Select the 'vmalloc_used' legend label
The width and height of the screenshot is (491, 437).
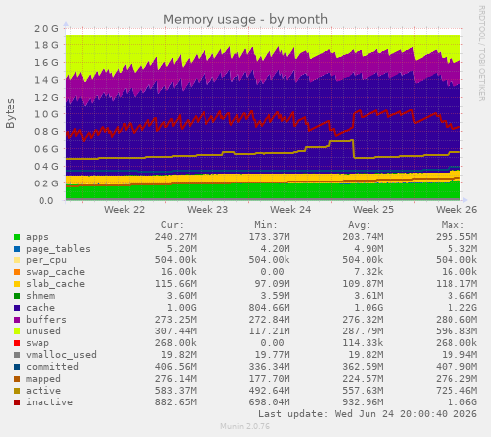(61, 355)
